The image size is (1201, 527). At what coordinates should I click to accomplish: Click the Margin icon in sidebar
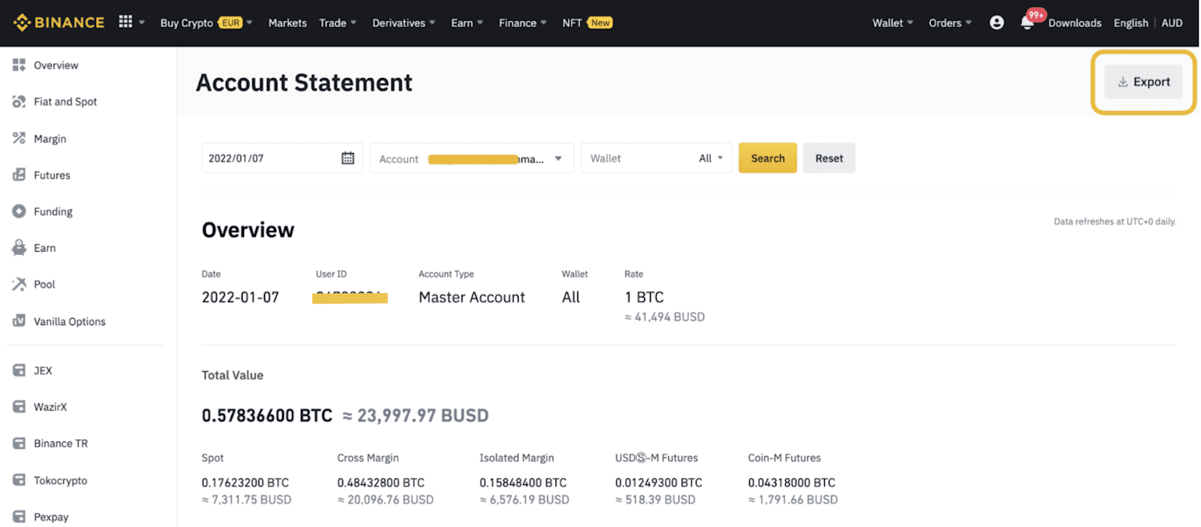click(20, 138)
